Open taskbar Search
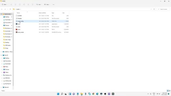Viewport: 171px width, 96px height. (62, 94)
